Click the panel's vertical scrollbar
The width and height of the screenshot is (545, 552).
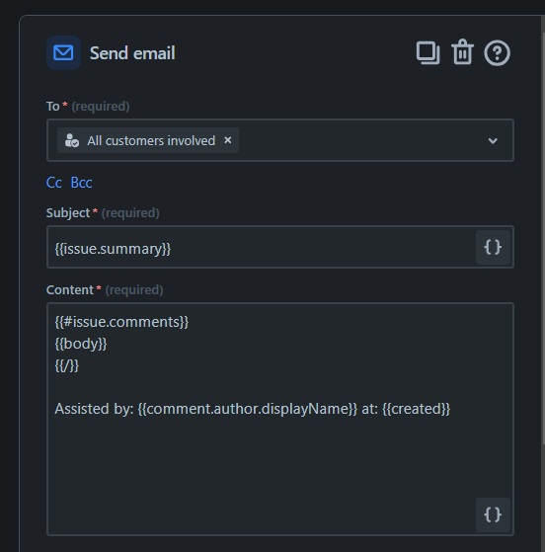click(543, 239)
